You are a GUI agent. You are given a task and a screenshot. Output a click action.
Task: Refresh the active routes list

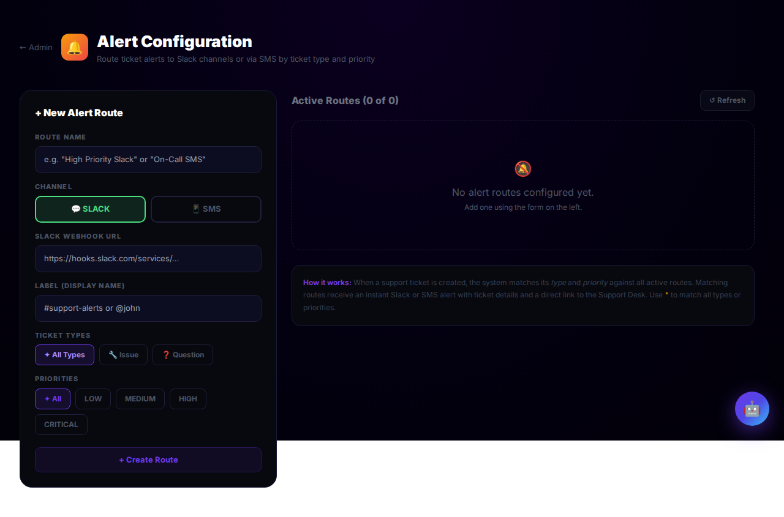(727, 100)
